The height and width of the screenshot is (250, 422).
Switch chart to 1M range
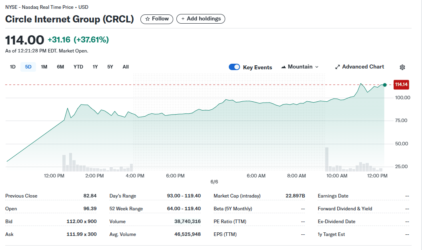(x=44, y=67)
